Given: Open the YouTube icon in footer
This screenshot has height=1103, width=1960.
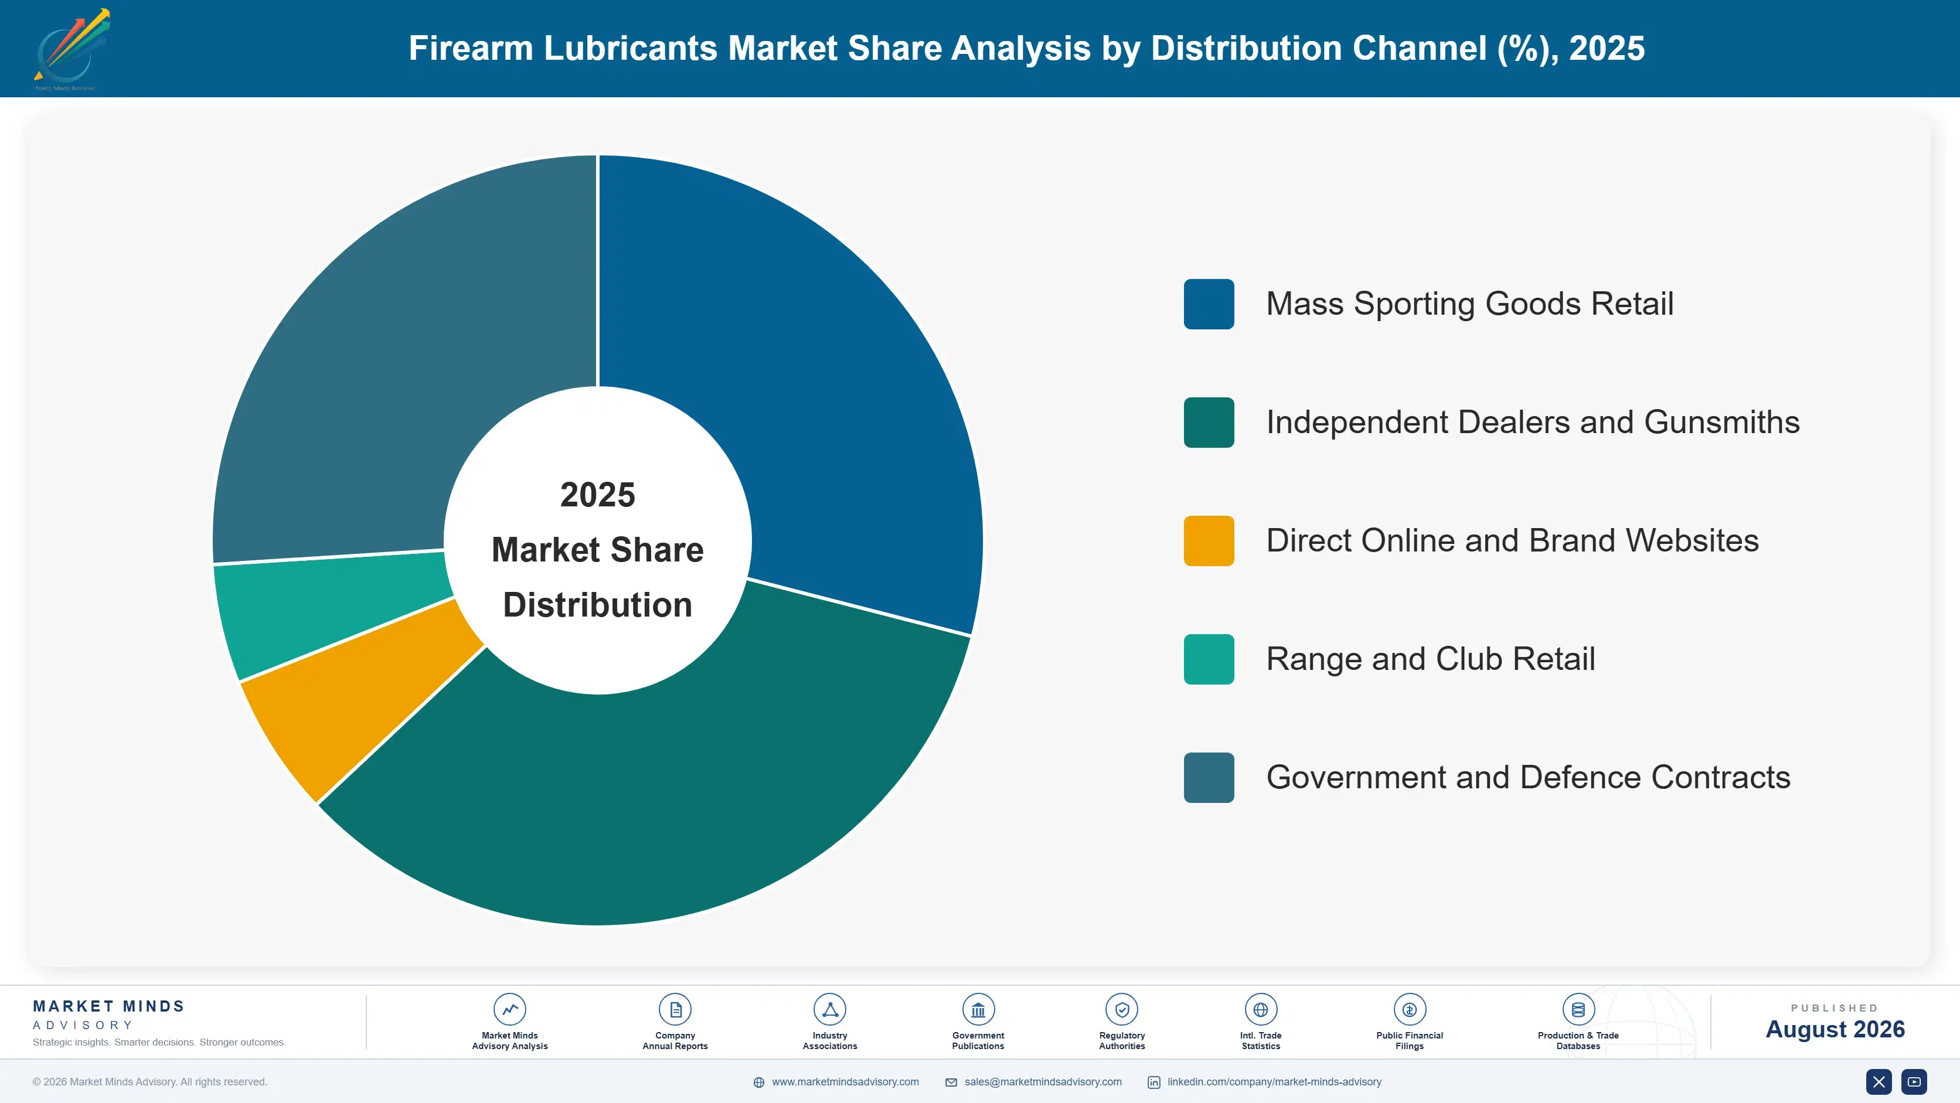Looking at the screenshot, I should [x=1914, y=1082].
